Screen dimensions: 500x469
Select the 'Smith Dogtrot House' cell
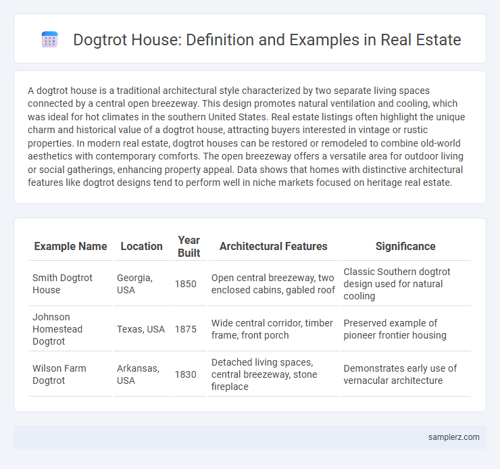click(x=70, y=284)
